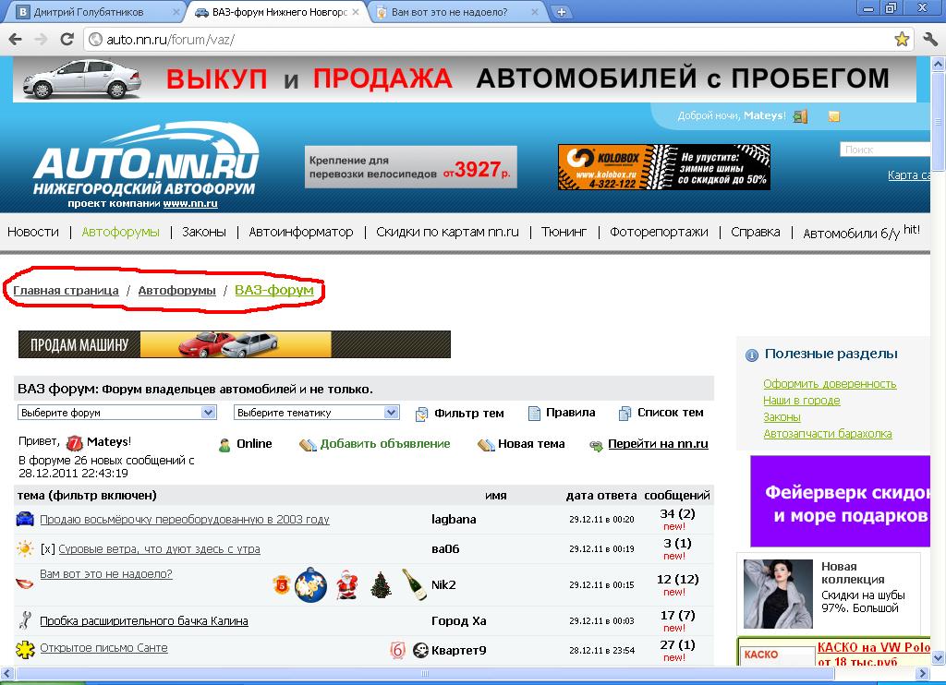
Task: Open the Выберите тематику dropdown
Action: pos(316,413)
